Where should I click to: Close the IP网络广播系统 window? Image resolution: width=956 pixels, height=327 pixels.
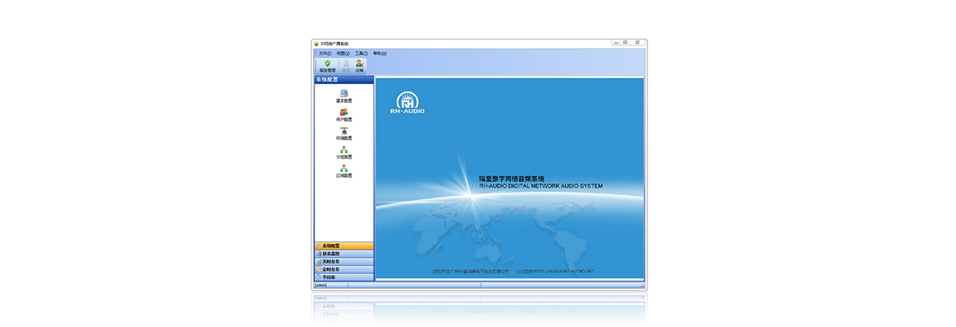click(x=638, y=42)
